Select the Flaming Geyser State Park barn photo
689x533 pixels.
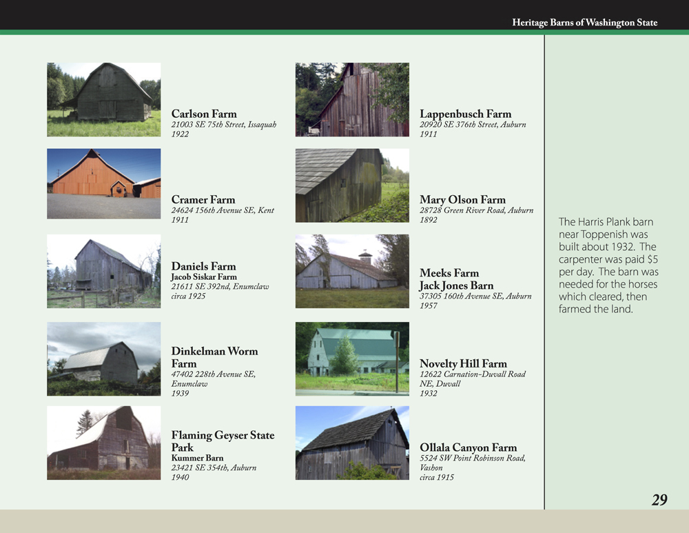tap(103, 443)
